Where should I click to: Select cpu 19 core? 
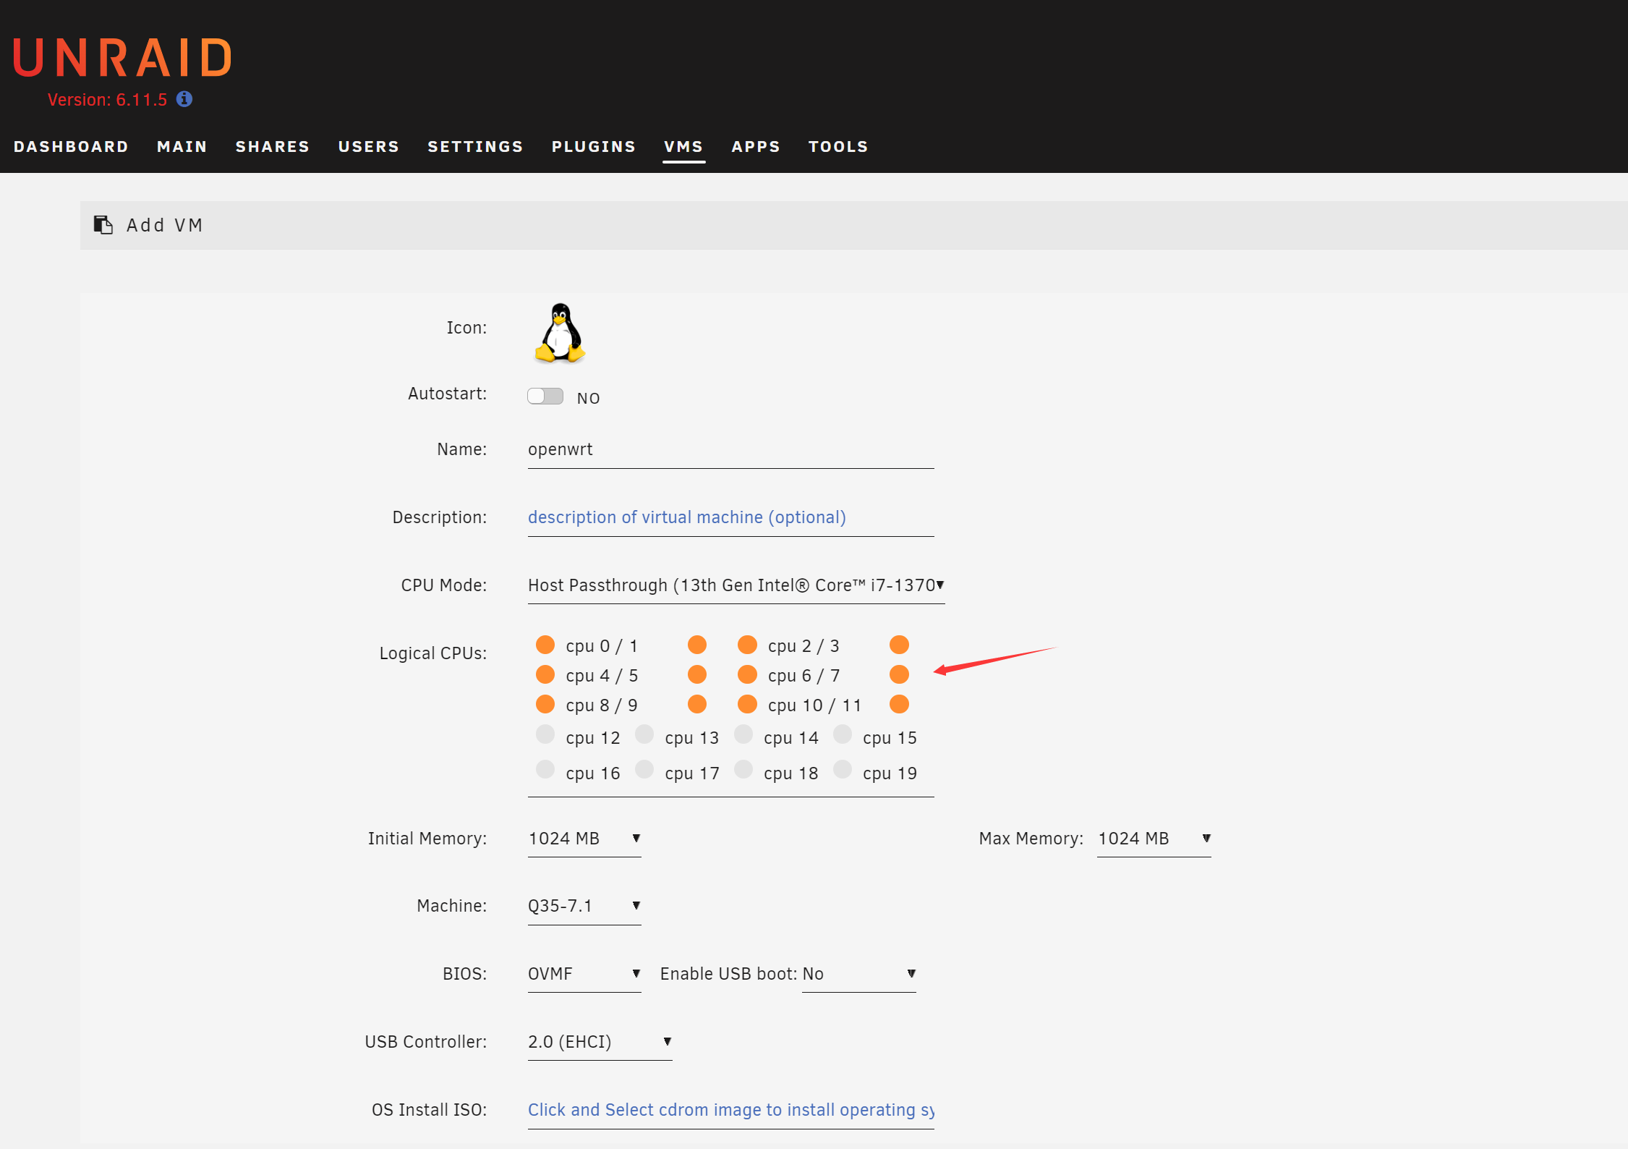[x=843, y=770]
